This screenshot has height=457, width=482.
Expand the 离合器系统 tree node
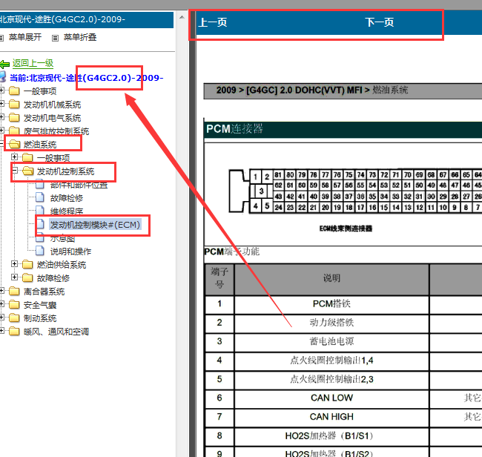(x=1, y=290)
